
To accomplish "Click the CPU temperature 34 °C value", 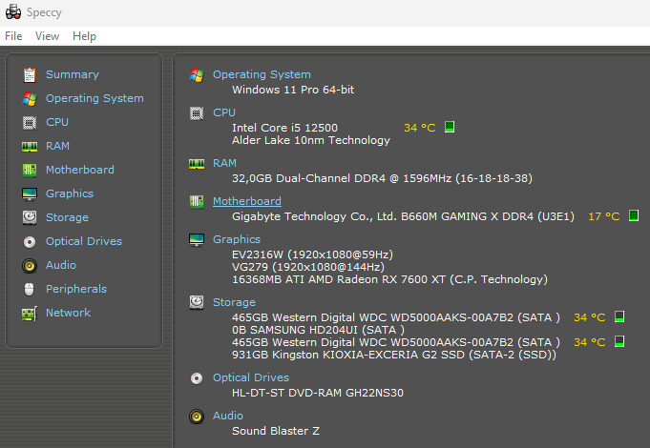I will click(420, 128).
